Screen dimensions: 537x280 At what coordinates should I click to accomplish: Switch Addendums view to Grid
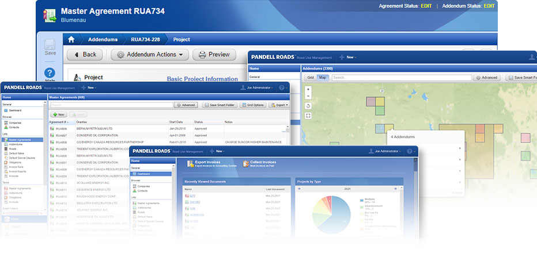(311, 78)
